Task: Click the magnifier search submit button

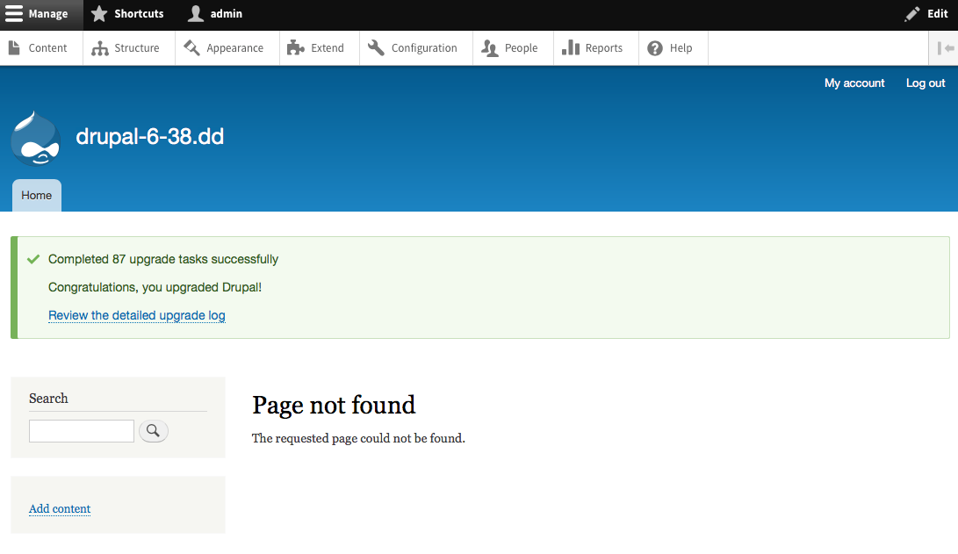Action: tap(154, 430)
